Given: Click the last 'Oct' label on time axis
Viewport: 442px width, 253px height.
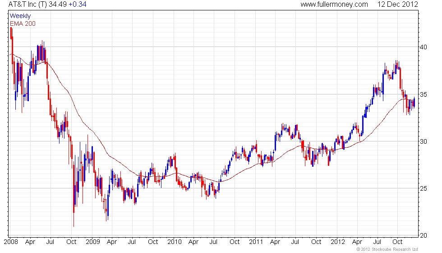Looking at the screenshot, I should [397, 242].
